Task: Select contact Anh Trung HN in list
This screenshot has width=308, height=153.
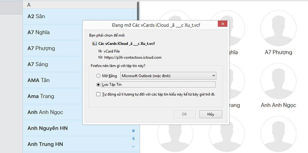Action: (x=81, y=144)
